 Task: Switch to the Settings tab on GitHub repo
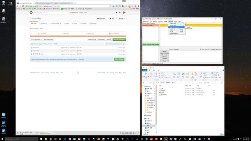tap(93, 23)
